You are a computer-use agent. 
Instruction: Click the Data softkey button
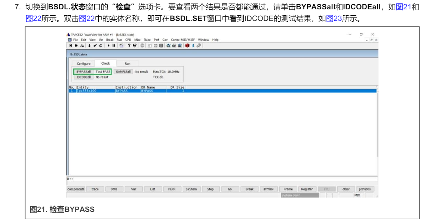click(114, 189)
